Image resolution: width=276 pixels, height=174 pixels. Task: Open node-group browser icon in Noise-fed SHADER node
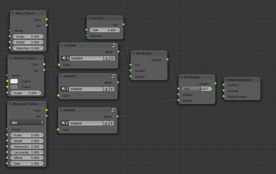tap(65, 58)
